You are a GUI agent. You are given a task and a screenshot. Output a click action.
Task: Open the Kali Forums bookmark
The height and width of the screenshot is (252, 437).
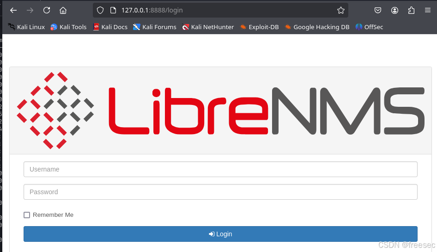155,27
